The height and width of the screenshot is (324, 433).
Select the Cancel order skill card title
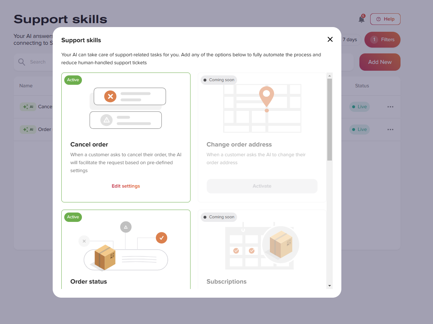[x=89, y=144]
